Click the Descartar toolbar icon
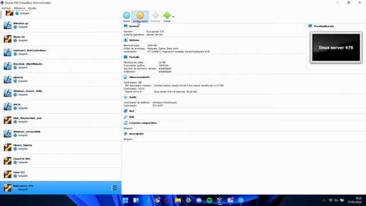The width and height of the screenshot is (366, 206). click(x=156, y=17)
